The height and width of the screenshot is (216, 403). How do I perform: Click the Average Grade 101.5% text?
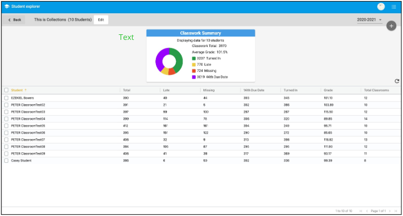pyautogui.click(x=210, y=52)
